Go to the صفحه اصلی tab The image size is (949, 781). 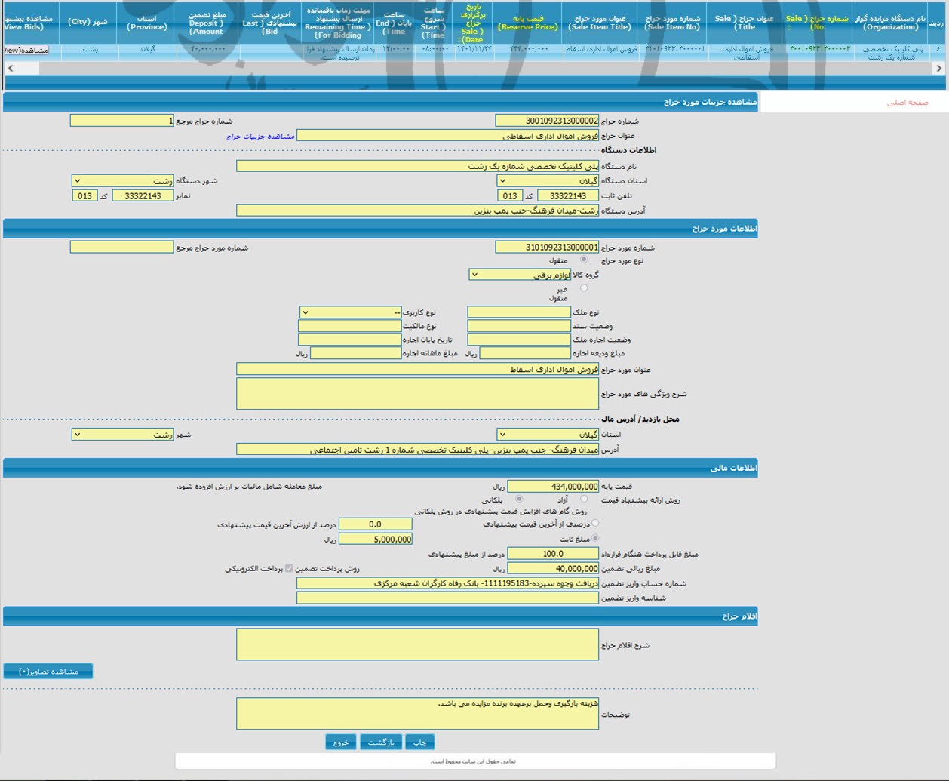[x=907, y=103]
